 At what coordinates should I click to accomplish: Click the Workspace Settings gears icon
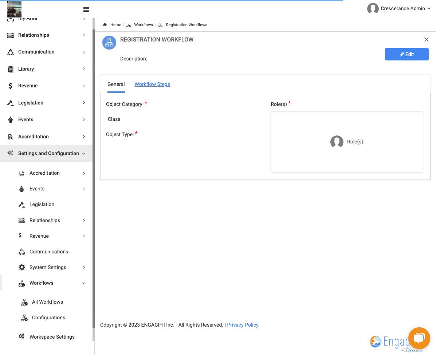point(21,336)
